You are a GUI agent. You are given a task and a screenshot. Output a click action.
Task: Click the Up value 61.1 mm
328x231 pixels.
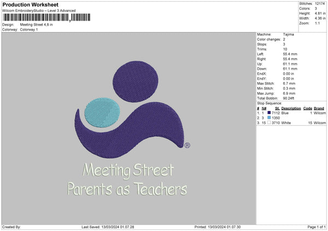[x=290, y=64]
